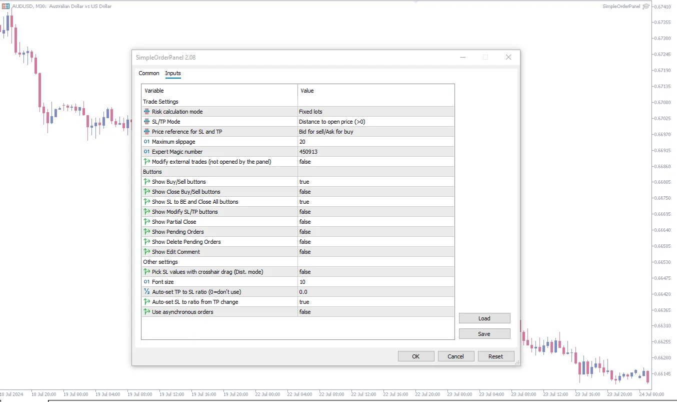Click the bool icon beside Show Pending Orders
677x402 pixels.
point(146,232)
